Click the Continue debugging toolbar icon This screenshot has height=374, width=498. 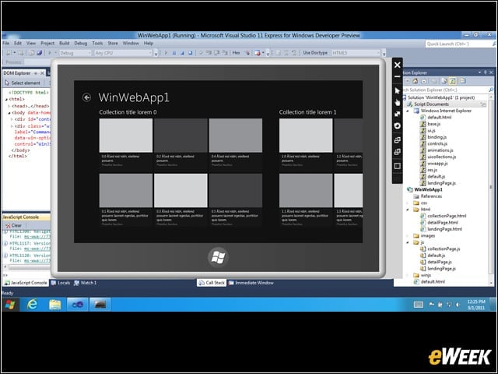point(166,53)
